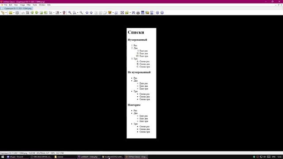Click the Zoom in magnifier icon
This screenshot has height=159, width=283.
(x=70, y=13)
